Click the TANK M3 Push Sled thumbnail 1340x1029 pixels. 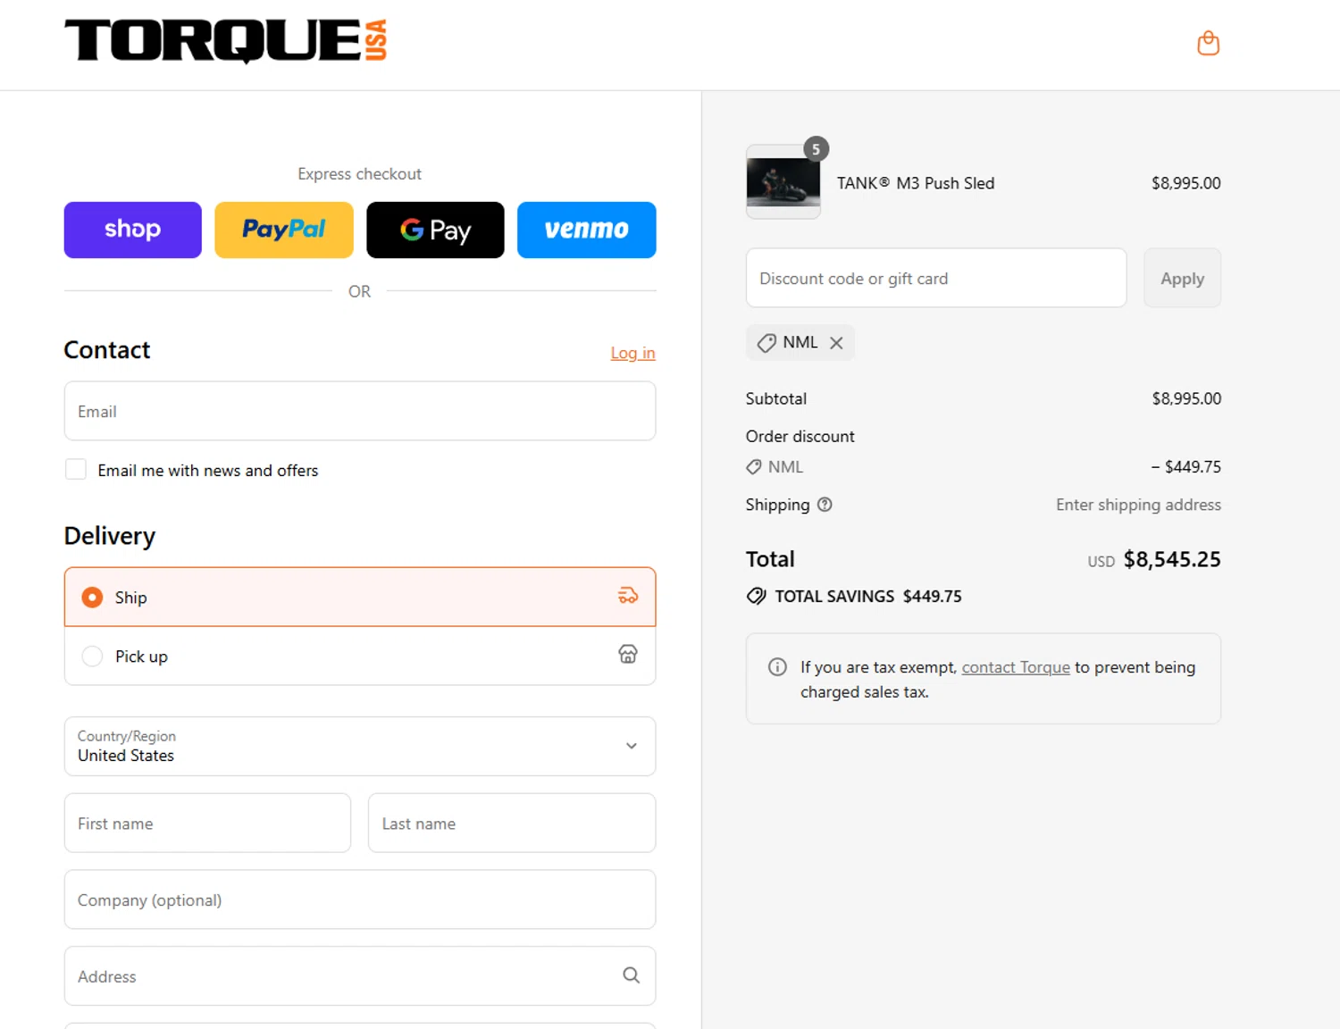coord(783,182)
